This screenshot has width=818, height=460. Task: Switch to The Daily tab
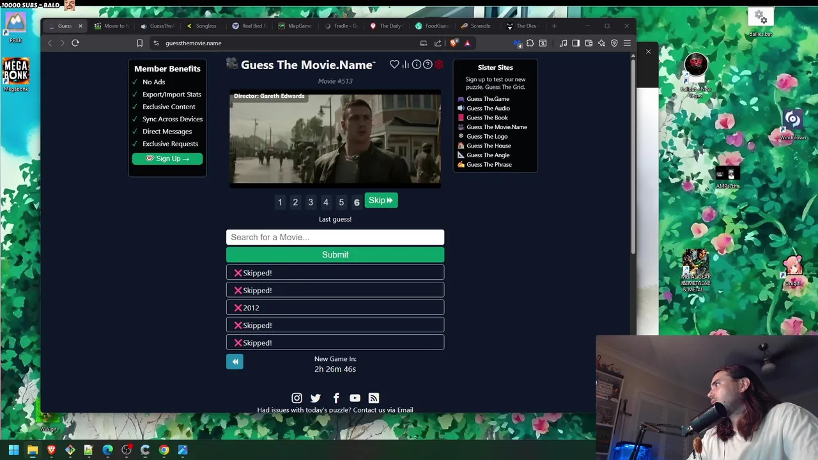point(386,26)
